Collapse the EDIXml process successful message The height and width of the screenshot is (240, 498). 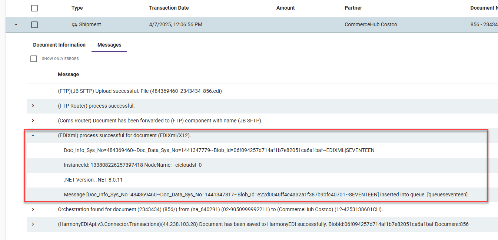(33, 135)
